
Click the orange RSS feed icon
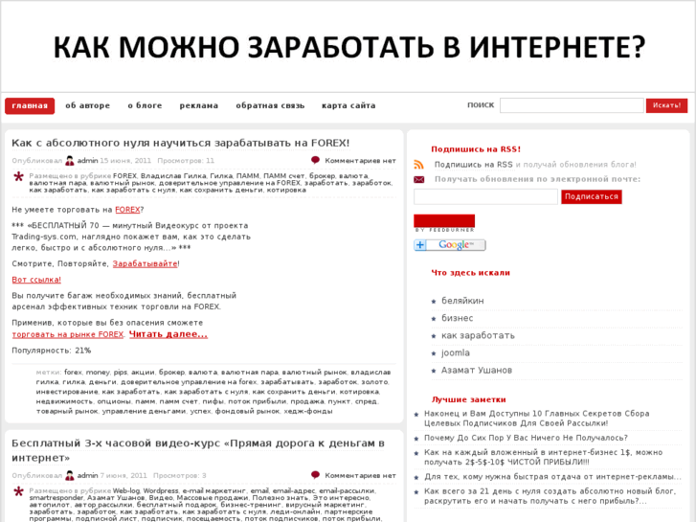418,165
